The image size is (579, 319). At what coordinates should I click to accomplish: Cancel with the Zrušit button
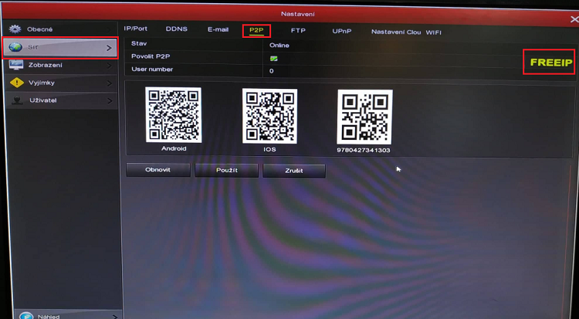tap(293, 170)
